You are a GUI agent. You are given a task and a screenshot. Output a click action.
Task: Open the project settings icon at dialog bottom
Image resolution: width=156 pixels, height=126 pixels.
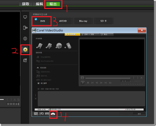pyautogui.click(x=36, y=114)
